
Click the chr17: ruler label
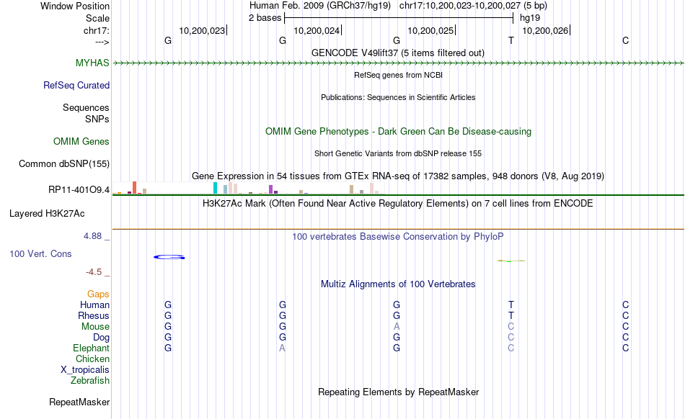click(x=97, y=30)
